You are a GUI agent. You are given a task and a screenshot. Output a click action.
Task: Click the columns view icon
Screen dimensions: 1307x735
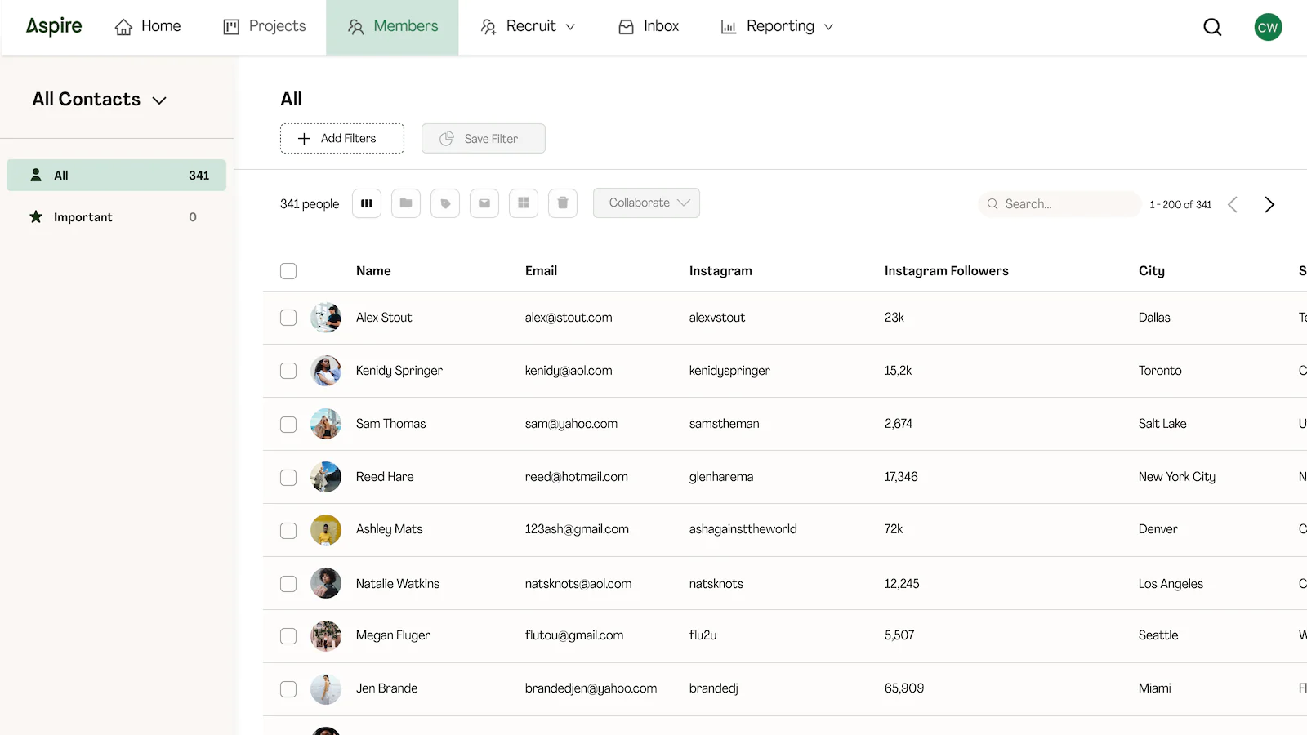[x=367, y=203]
